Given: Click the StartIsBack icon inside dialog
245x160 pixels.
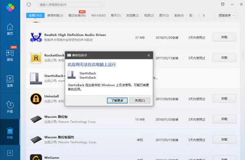Looking at the screenshot, I should click(71, 75).
